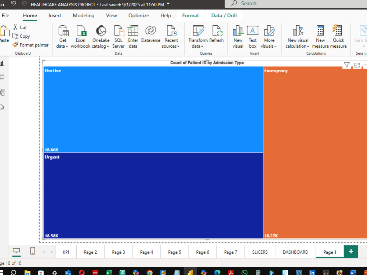Open the Help tab
Image resolution: width=367 pixels, height=275 pixels.
pyautogui.click(x=166, y=15)
